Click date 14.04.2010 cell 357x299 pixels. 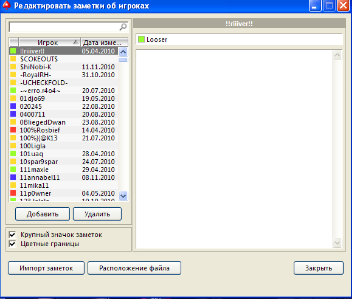tap(99, 130)
